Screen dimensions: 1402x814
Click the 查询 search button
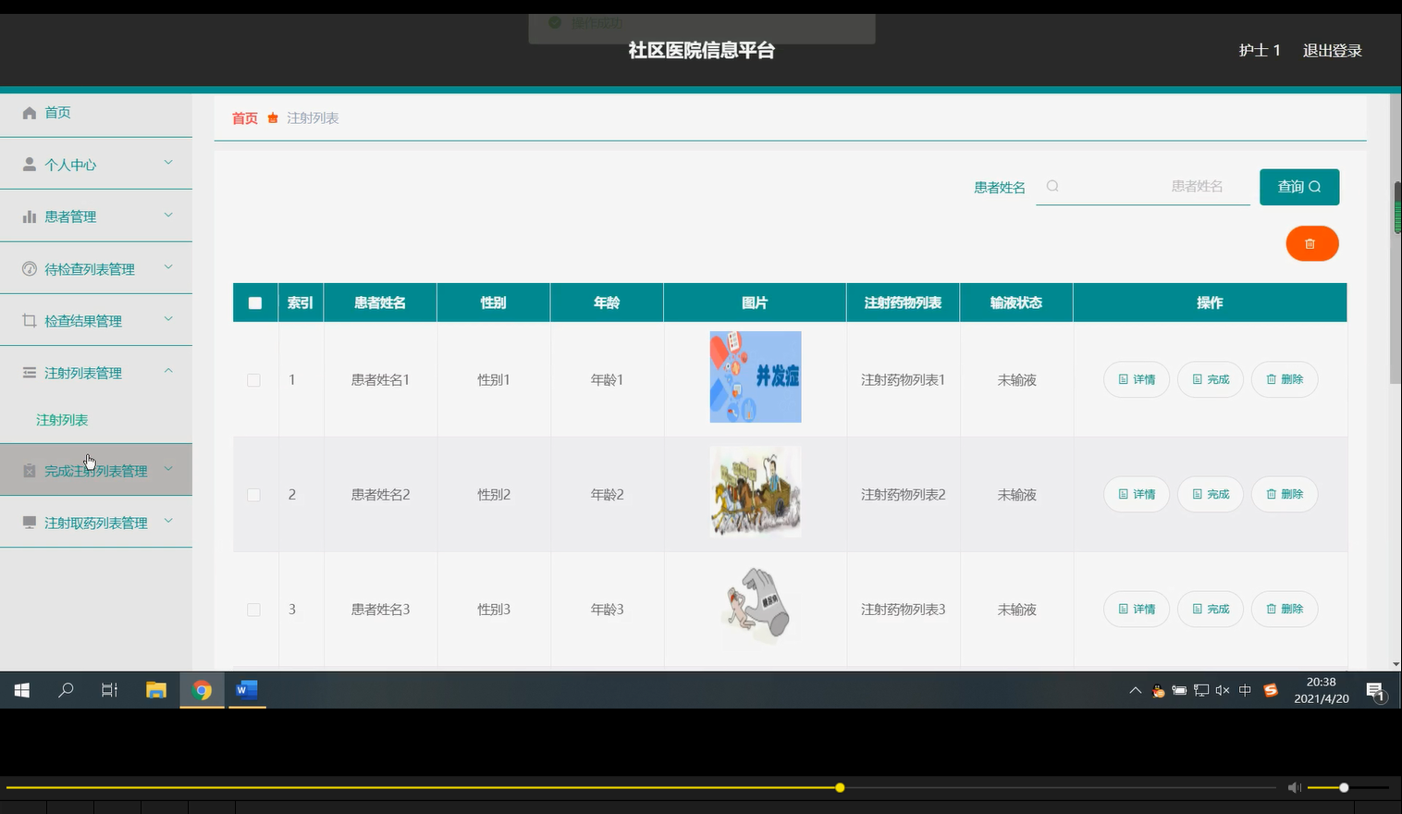[1298, 186]
